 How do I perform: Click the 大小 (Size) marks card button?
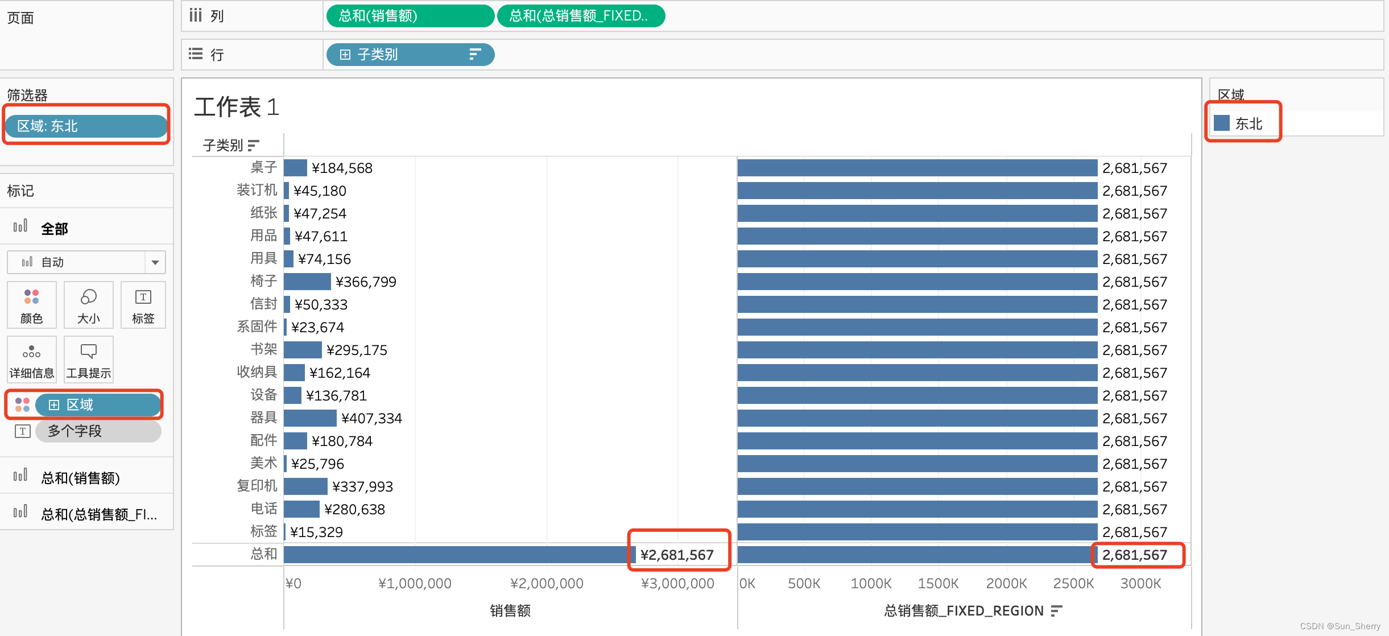click(x=88, y=305)
